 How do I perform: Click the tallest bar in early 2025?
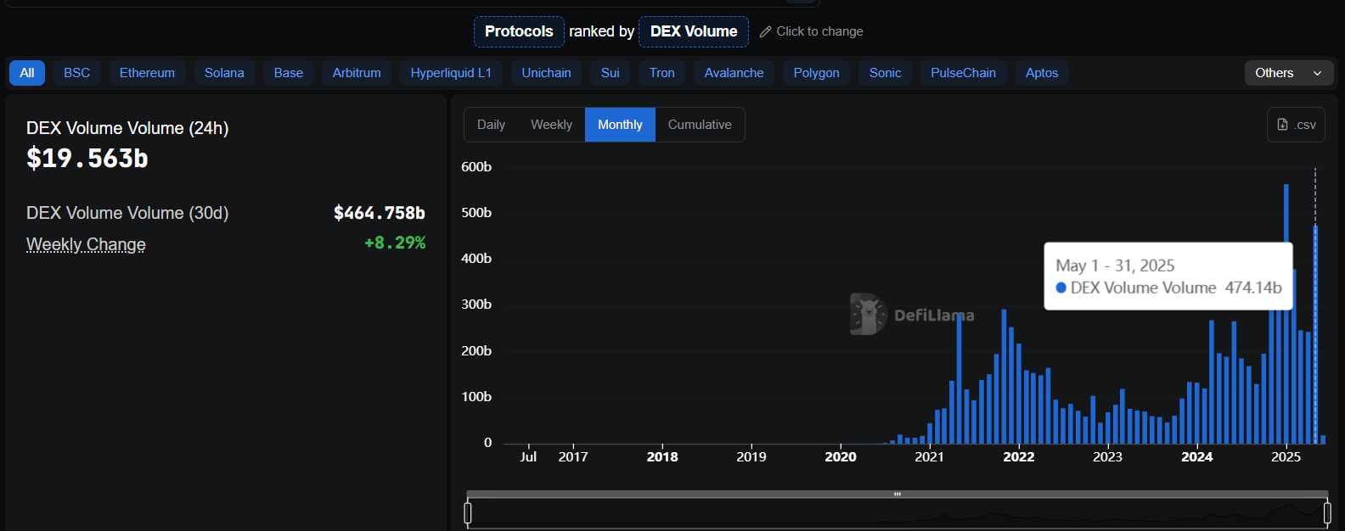(x=1286, y=314)
